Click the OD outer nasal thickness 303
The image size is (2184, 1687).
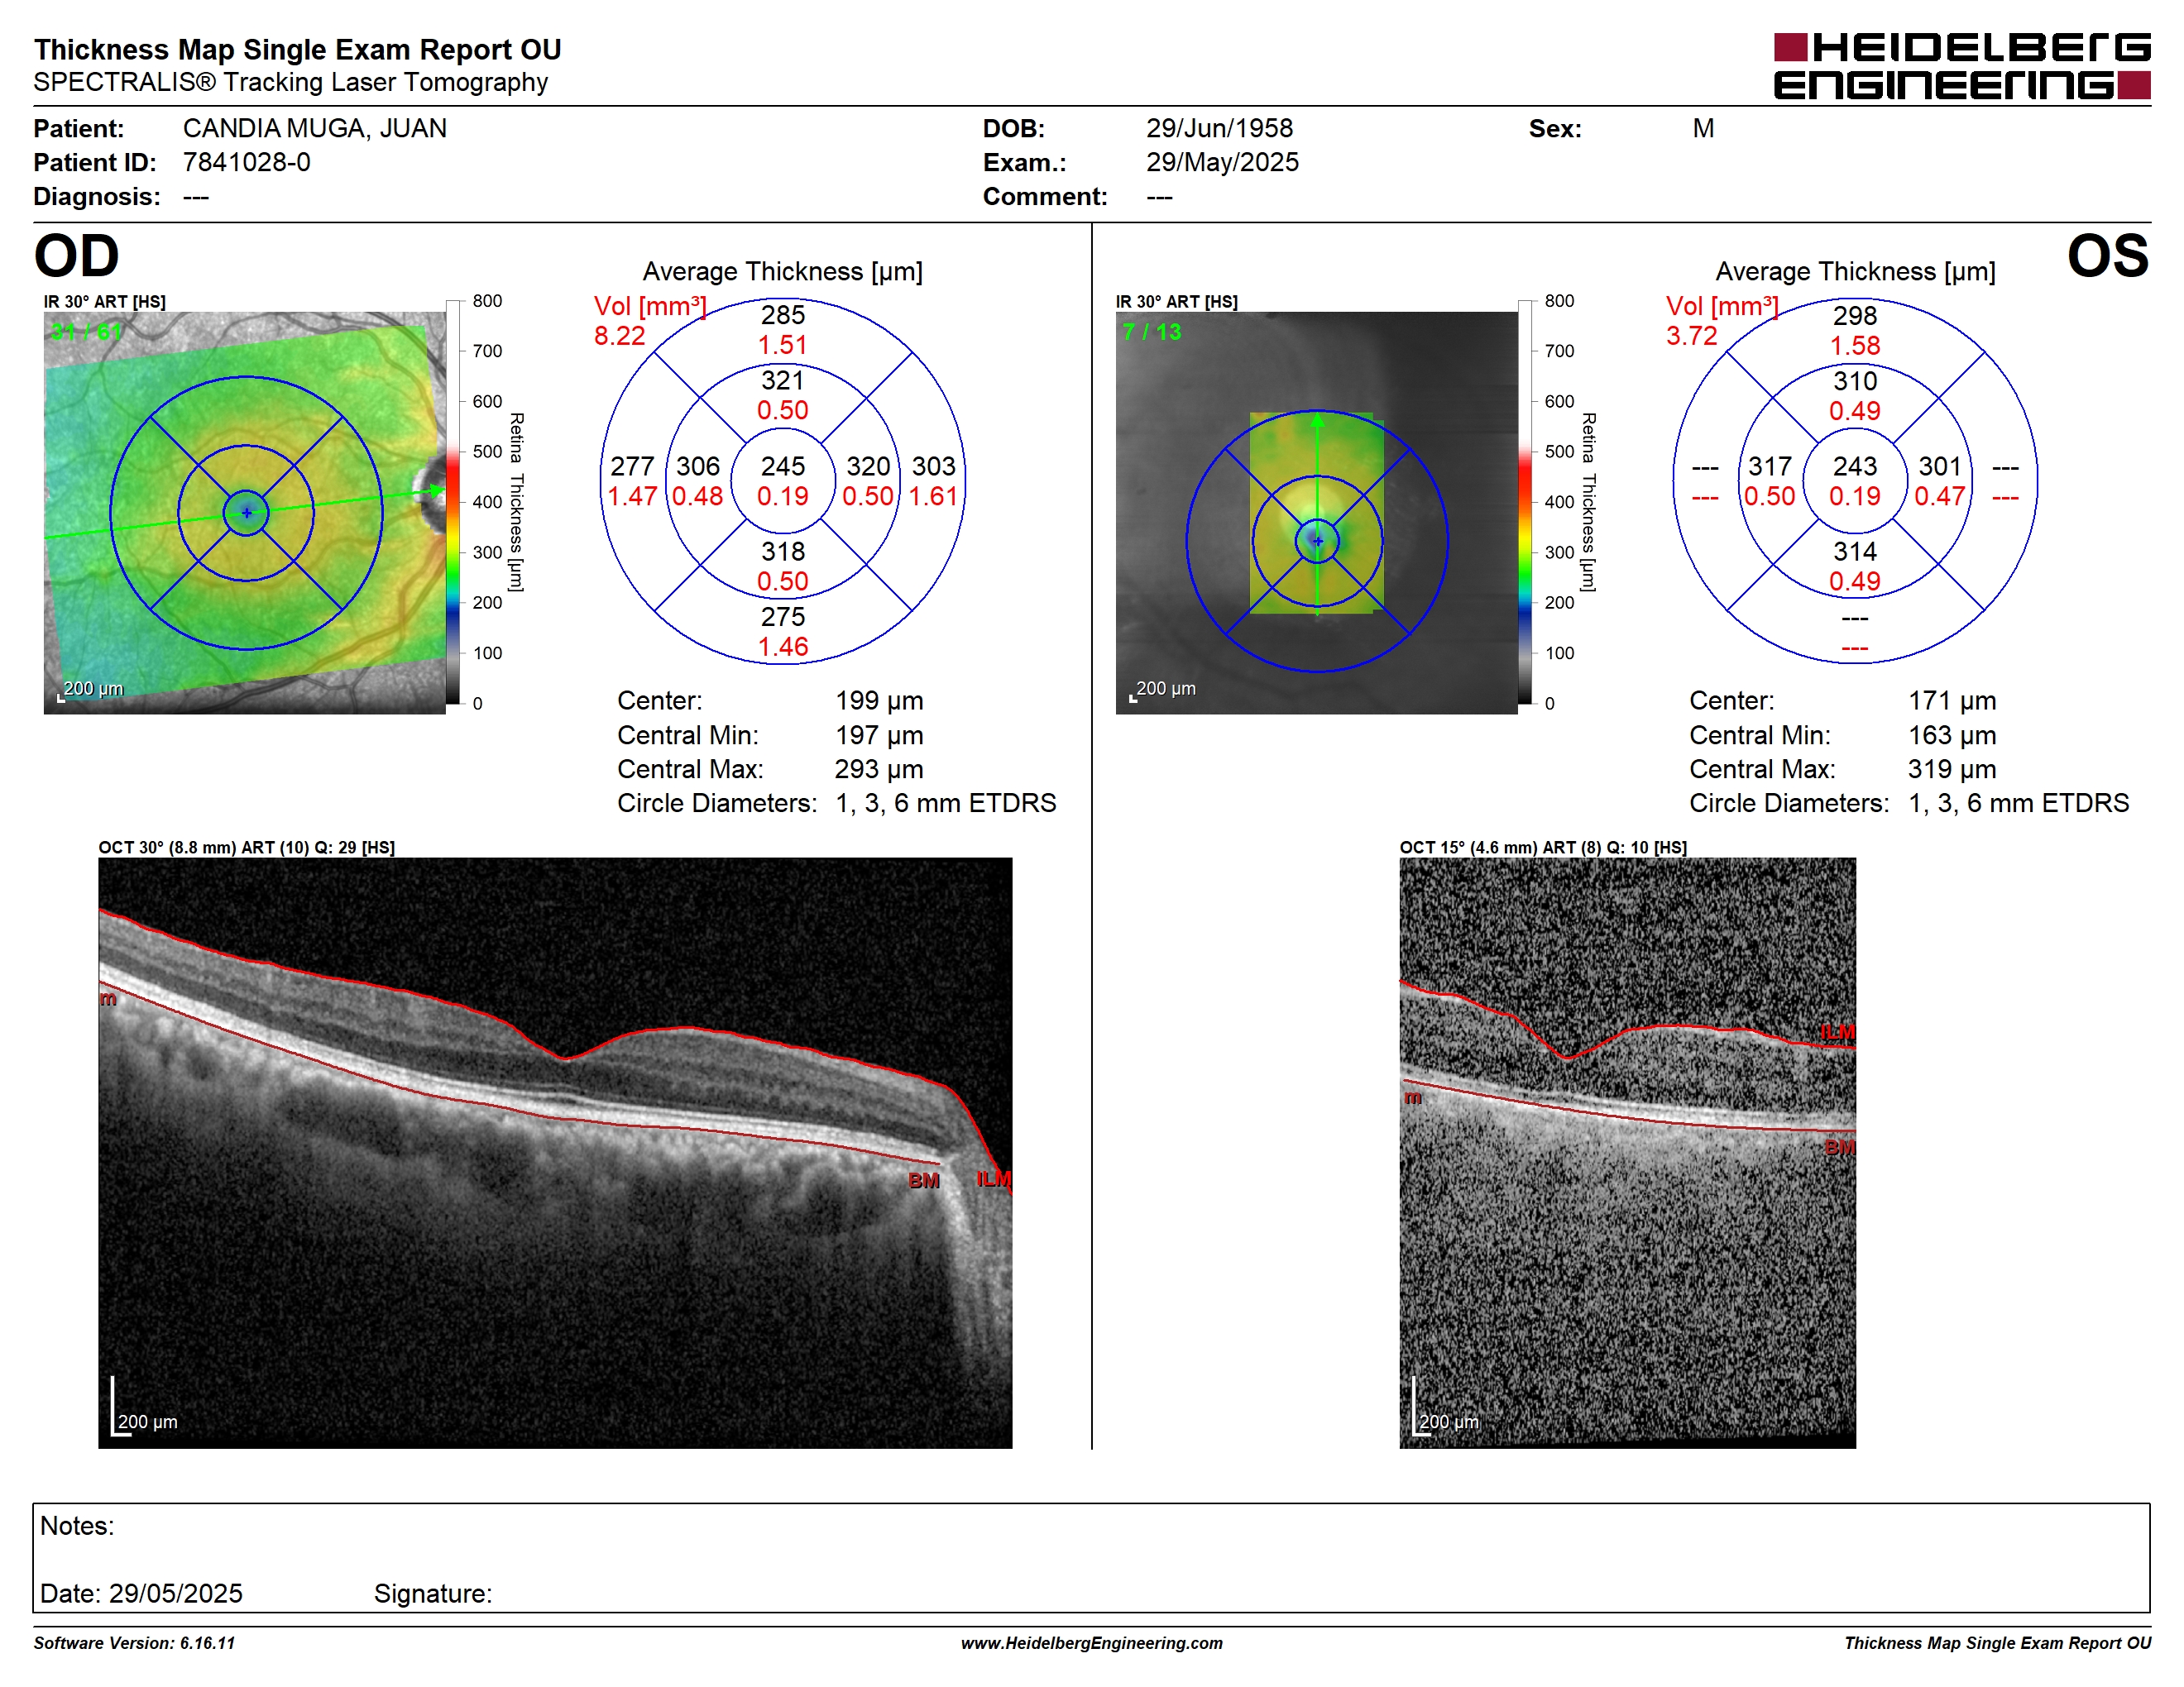[934, 466]
